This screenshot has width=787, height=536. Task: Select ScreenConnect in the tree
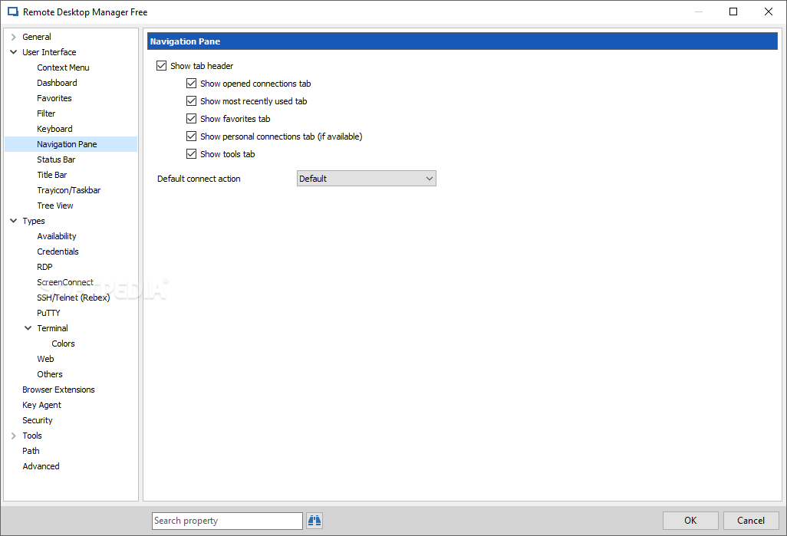[x=65, y=282]
